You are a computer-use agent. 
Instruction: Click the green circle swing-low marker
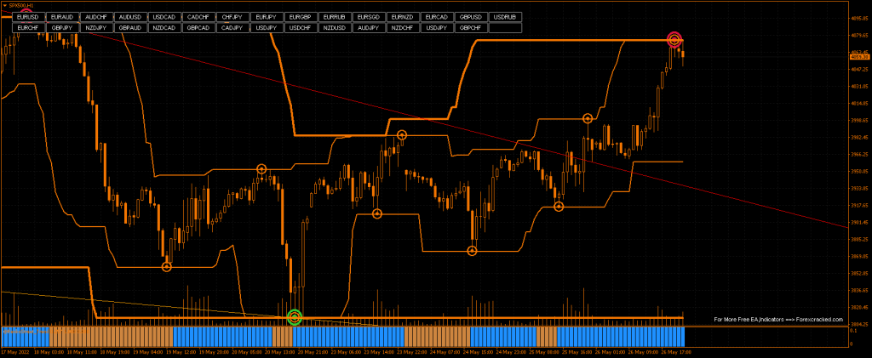pyautogui.click(x=295, y=317)
